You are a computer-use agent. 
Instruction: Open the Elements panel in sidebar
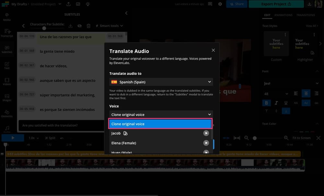[6, 112]
